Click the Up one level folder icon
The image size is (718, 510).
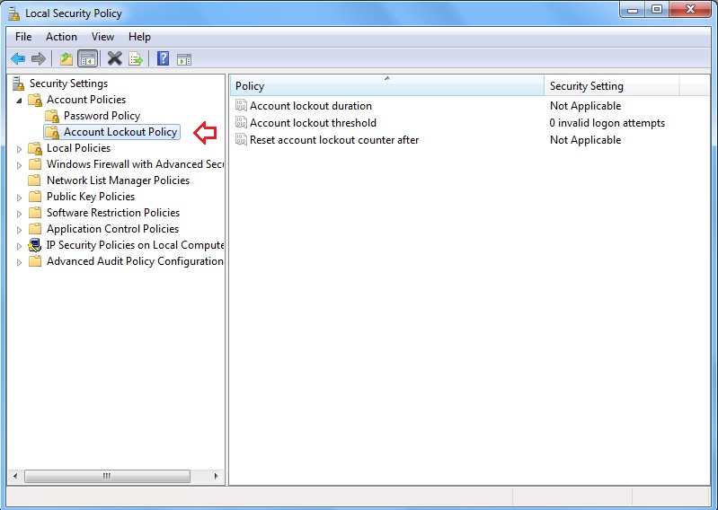(66, 59)
